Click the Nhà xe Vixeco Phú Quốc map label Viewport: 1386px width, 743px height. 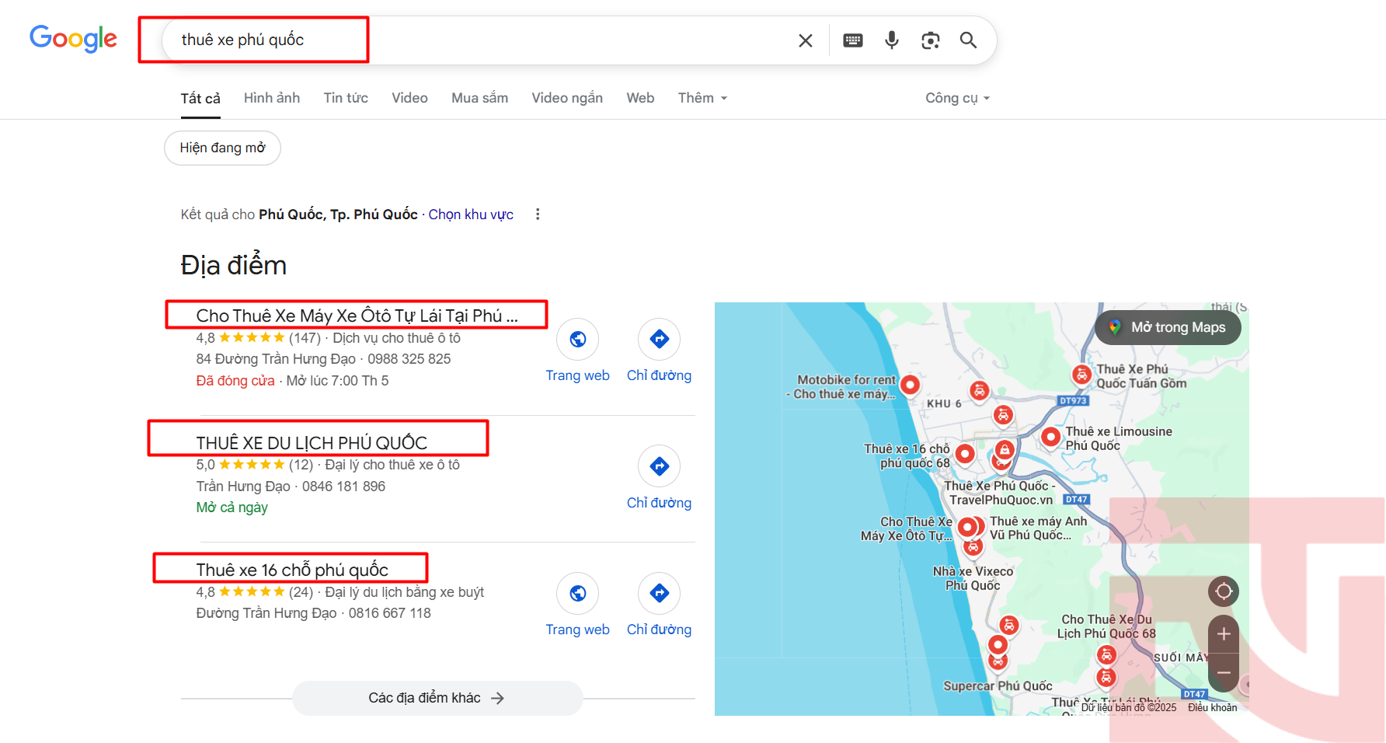click(x=973, y=578)
